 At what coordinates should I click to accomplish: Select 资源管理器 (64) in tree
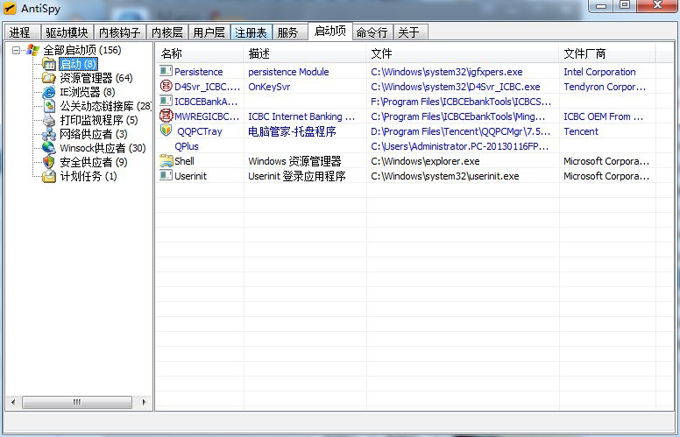96,78
